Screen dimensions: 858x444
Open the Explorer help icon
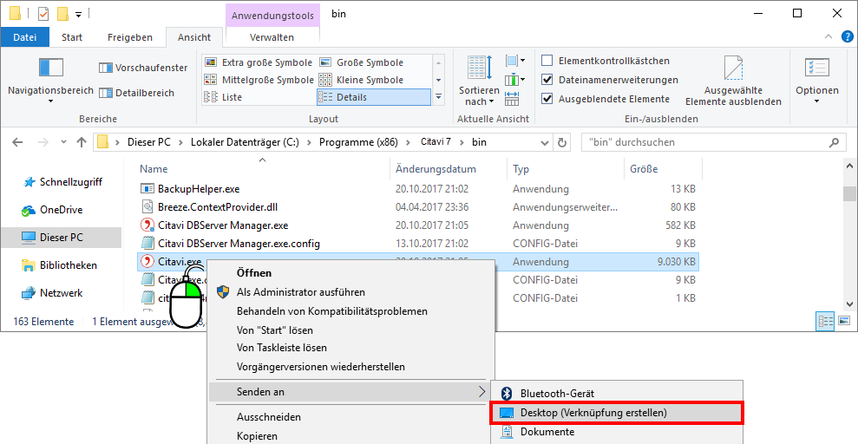pyautogui.click(x=847, y=37)
